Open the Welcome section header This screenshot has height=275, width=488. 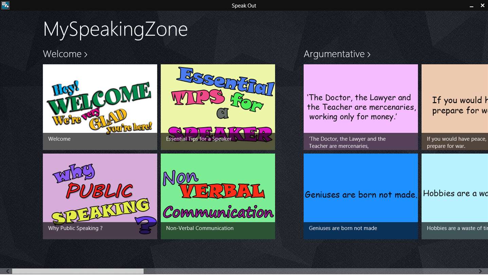pyautogui.click(x=65, y=54)
